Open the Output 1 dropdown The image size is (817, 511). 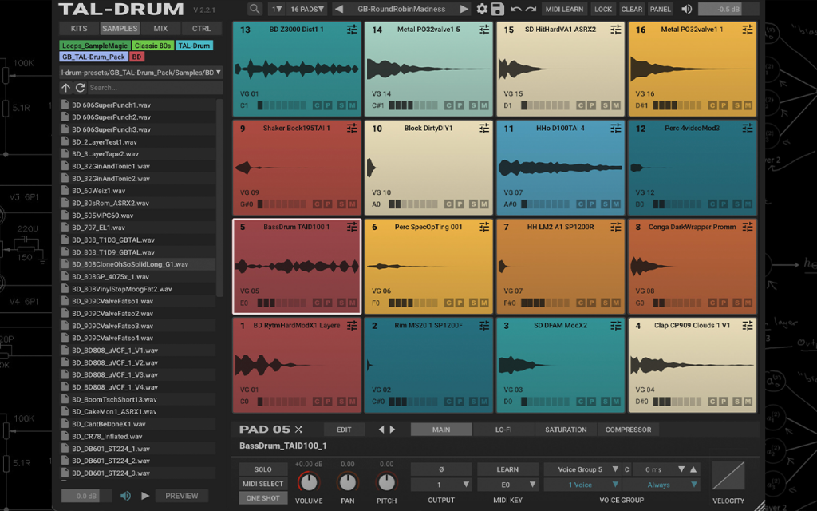click(441, 485)
